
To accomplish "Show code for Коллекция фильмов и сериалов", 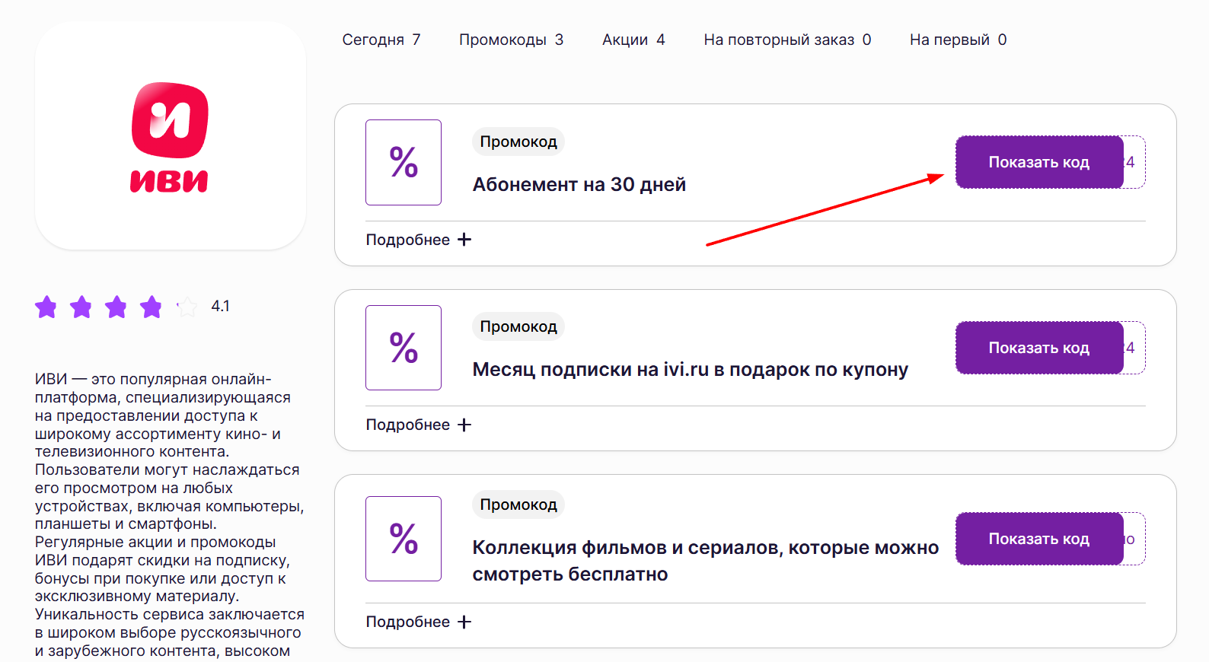I will coord(1039,539).
